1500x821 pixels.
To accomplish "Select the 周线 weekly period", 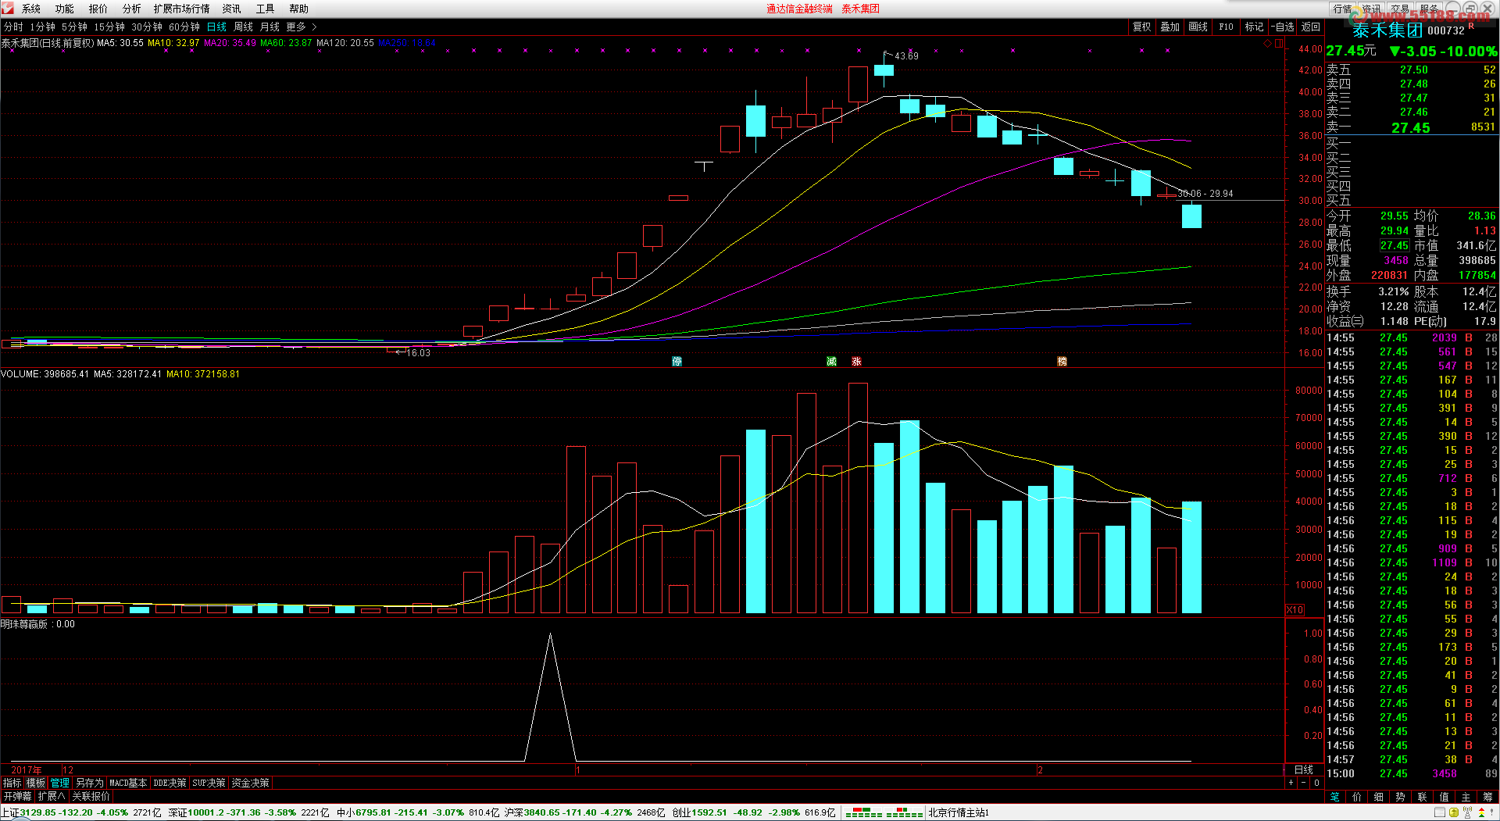I will 244,27.
